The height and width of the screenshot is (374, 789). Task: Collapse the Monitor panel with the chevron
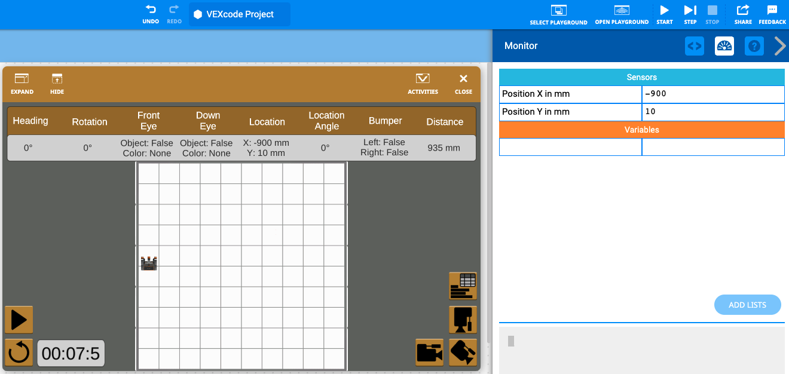tap(780, 45)
